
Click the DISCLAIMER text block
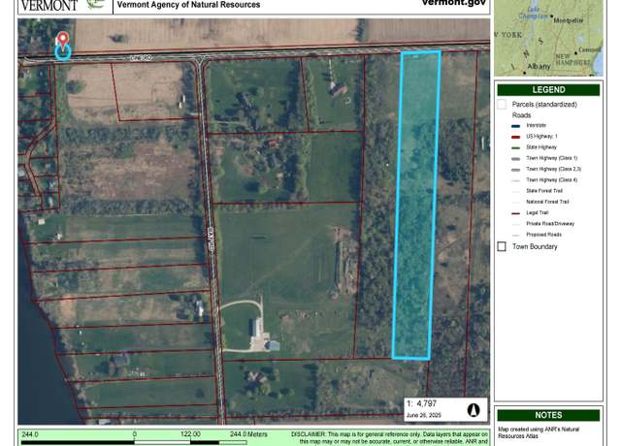[x=389, y=437]
